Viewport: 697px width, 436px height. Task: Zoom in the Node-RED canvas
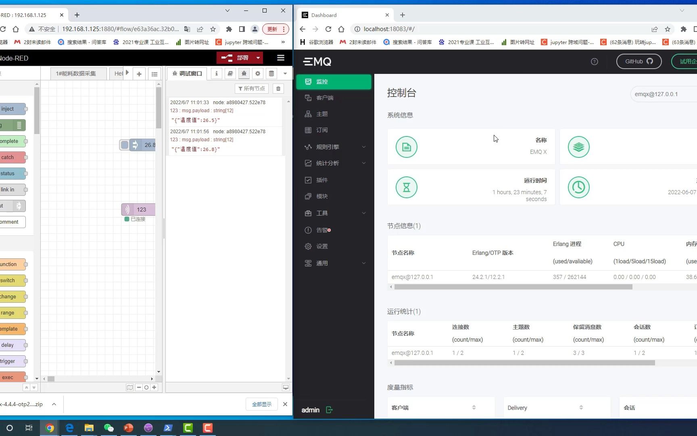(154, 388)
